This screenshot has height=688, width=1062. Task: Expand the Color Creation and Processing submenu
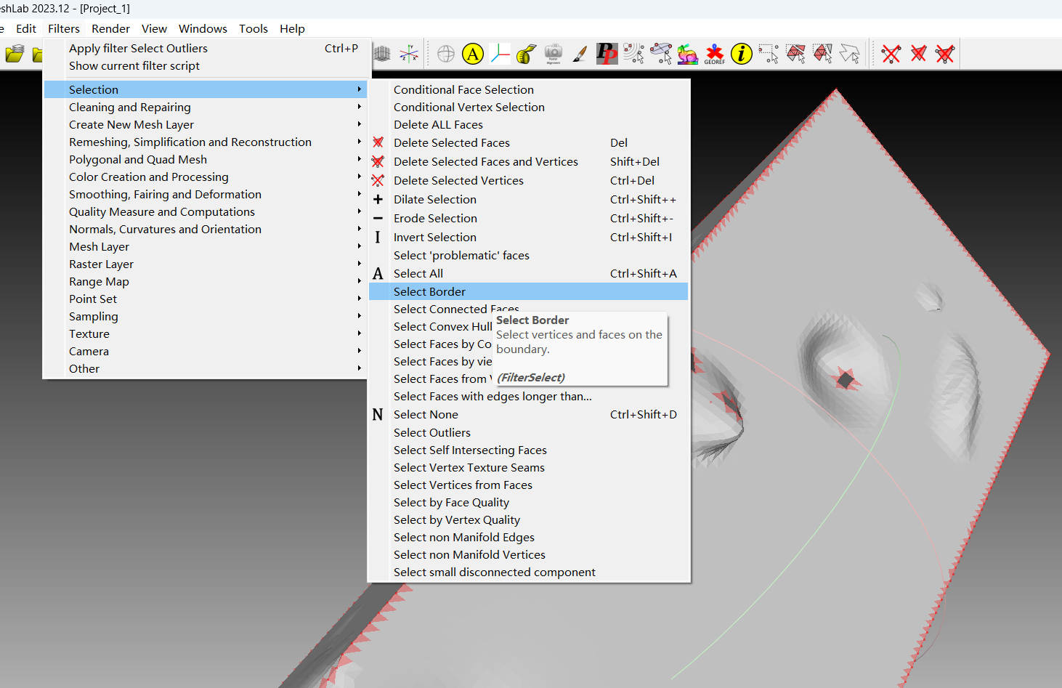click(206, 177)
